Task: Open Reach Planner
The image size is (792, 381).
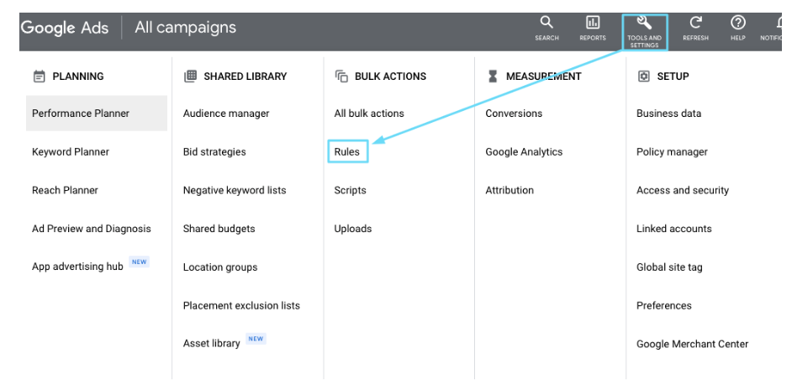Action: (65, 190)
